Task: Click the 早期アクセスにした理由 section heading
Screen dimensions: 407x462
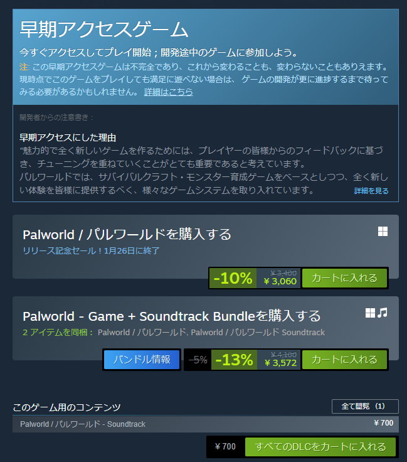Action: pyautogui.click(x=68, y=137)
